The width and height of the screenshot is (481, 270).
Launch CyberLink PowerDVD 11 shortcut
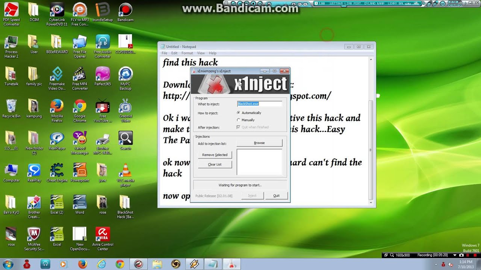click(57, 14)
